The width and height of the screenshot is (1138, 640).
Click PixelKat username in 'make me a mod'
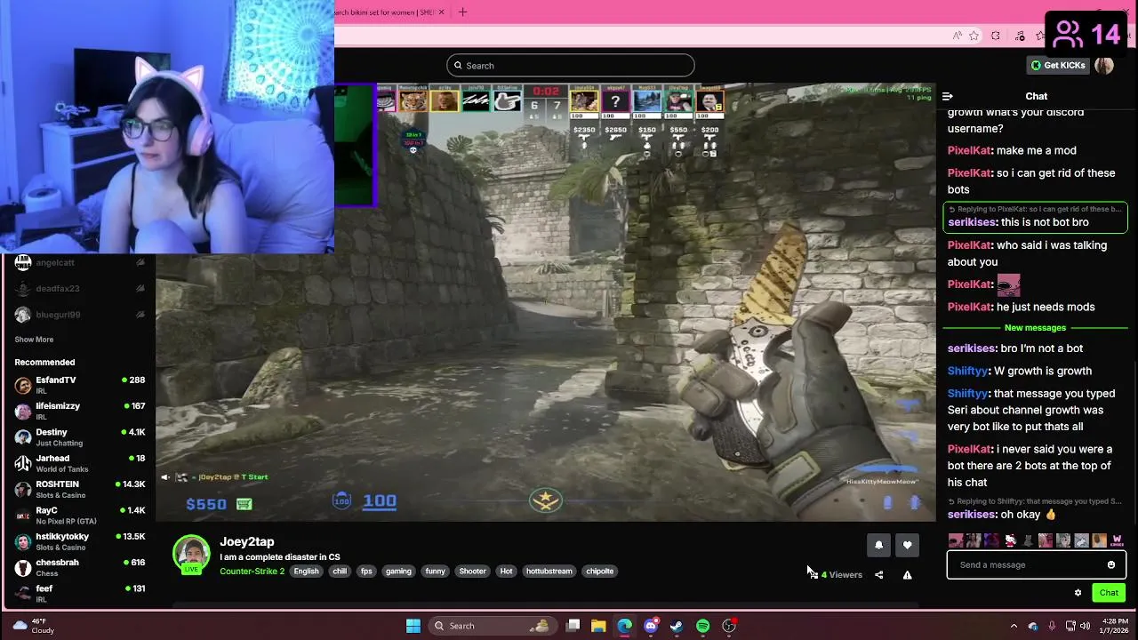click(969, 150)
